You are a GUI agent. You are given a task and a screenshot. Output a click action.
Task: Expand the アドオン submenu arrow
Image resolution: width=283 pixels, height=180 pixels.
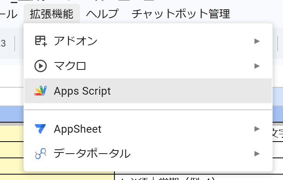pos(257,41)
